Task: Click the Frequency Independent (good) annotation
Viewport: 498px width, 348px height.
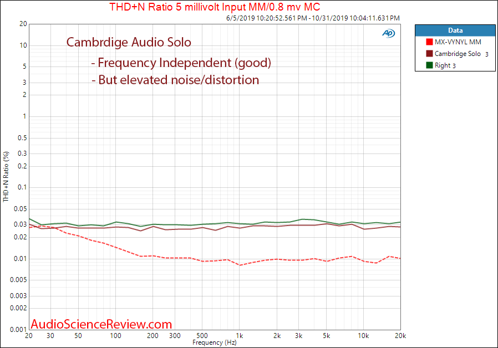Action: tap(181, 63)
